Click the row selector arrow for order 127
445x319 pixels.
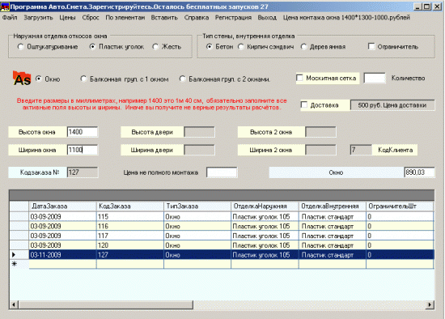(19, 255)
